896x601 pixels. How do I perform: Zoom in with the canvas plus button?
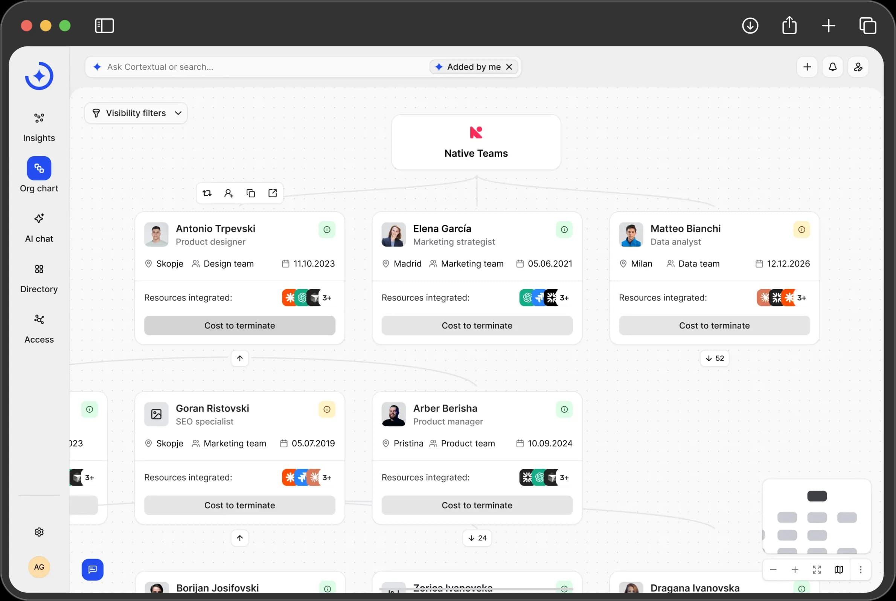pos(795,570)
